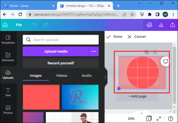Select the Text tool in sidebar
The height and width of the screenshot is (123, 178).
[x=8, y=92]
